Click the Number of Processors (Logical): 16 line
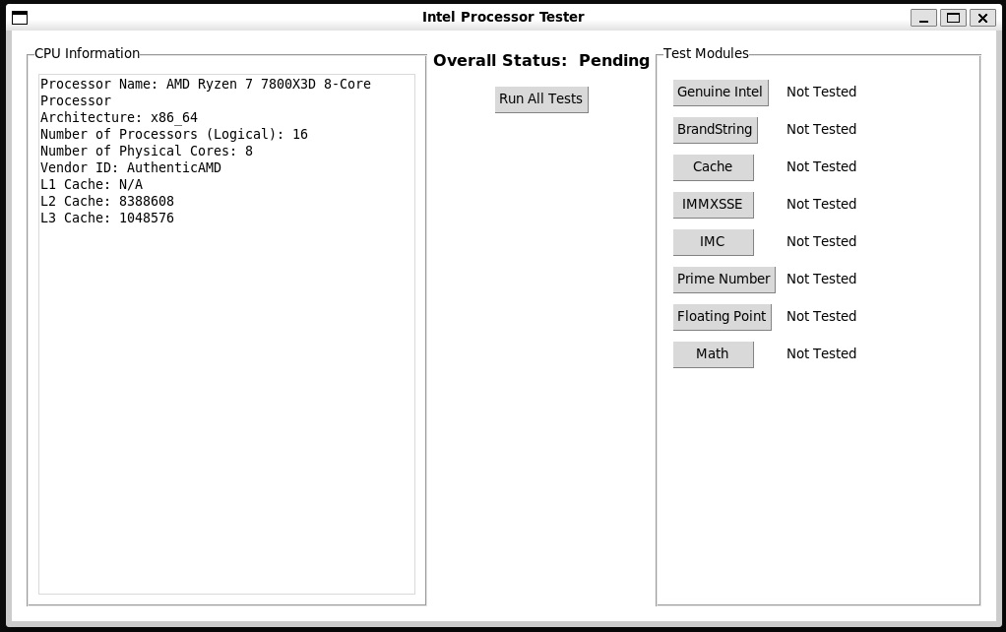Screen dimensions: 1006x632 click(x=174, y=134)
